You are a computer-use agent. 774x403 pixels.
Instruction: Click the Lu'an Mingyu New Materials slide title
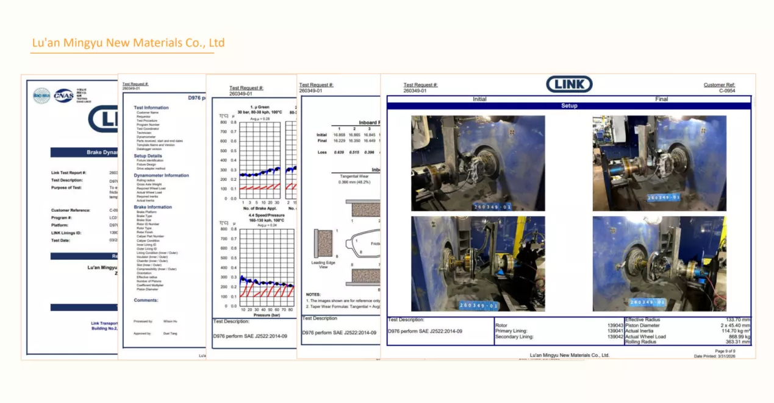pyautogui.click(x=129, y=43)
